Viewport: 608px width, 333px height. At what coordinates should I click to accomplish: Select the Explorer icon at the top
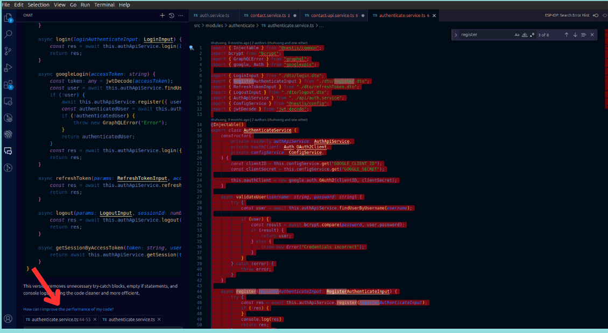8,18
